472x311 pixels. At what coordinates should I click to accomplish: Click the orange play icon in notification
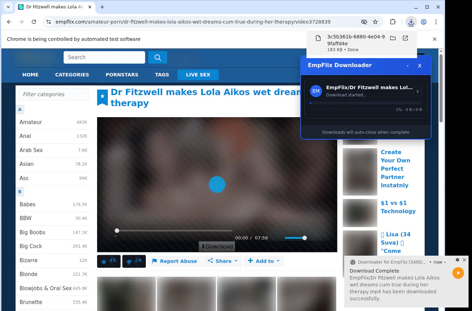[458, 273]
